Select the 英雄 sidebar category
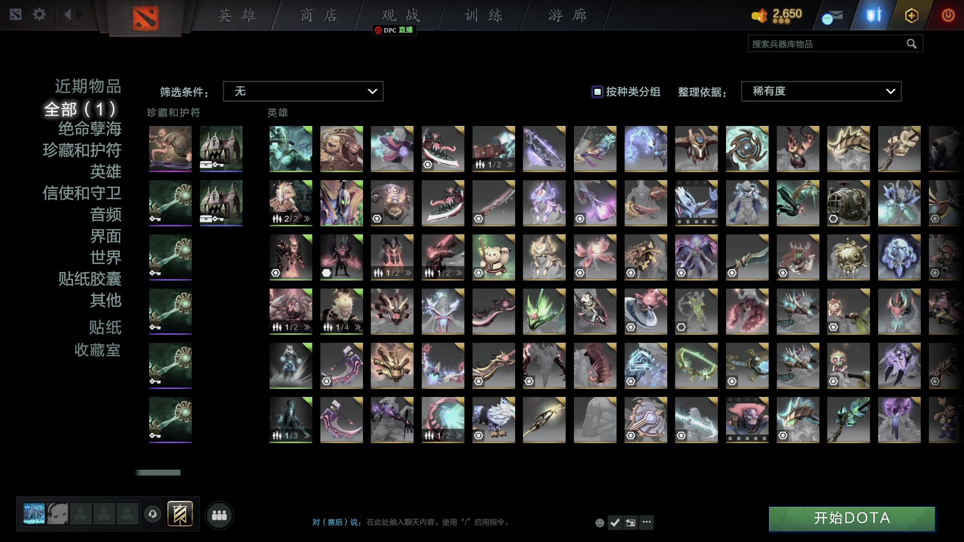 point(105,172)
